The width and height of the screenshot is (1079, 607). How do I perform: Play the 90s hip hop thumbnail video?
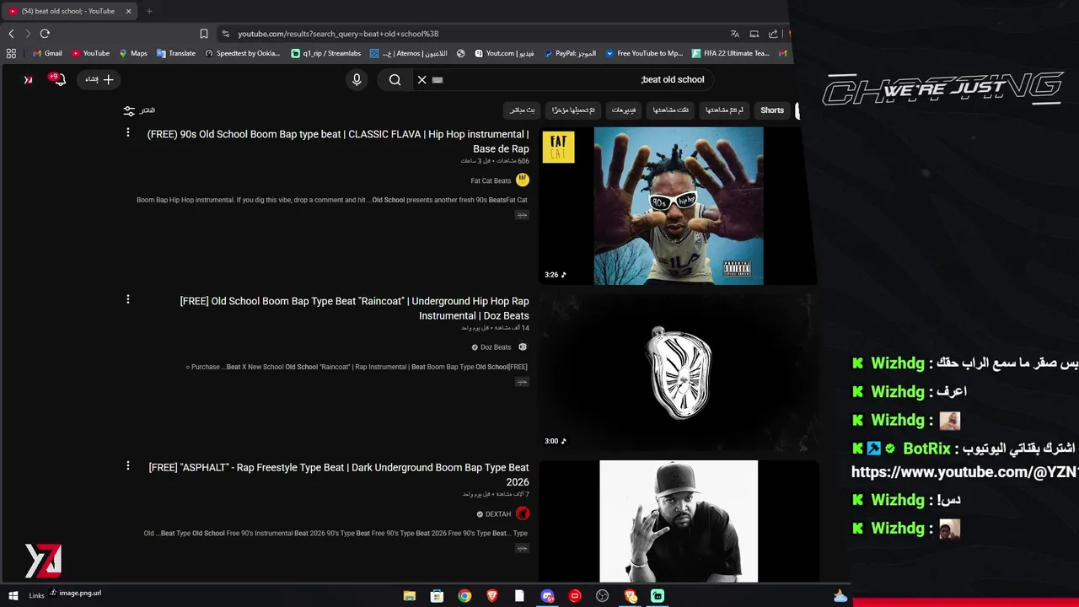(678, 206)
